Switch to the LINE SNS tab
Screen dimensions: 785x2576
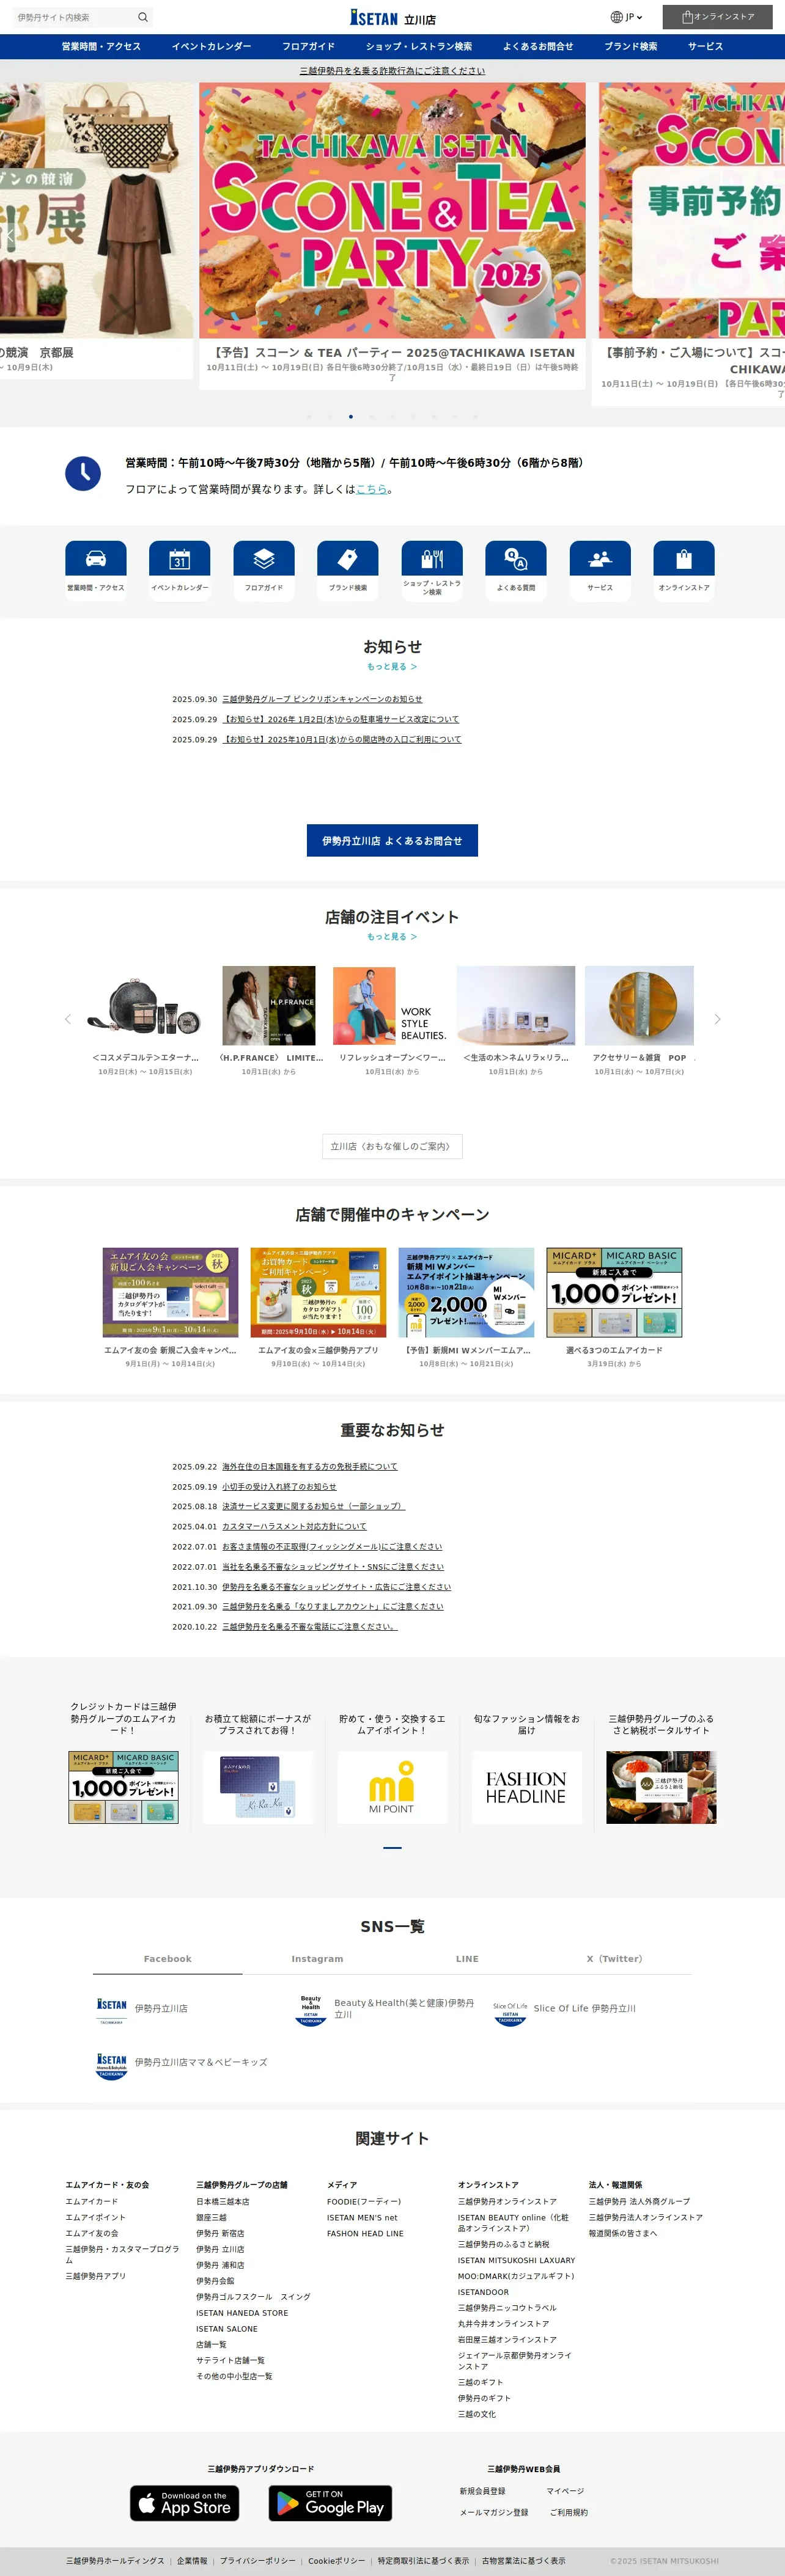click(x=467, y=1959)
